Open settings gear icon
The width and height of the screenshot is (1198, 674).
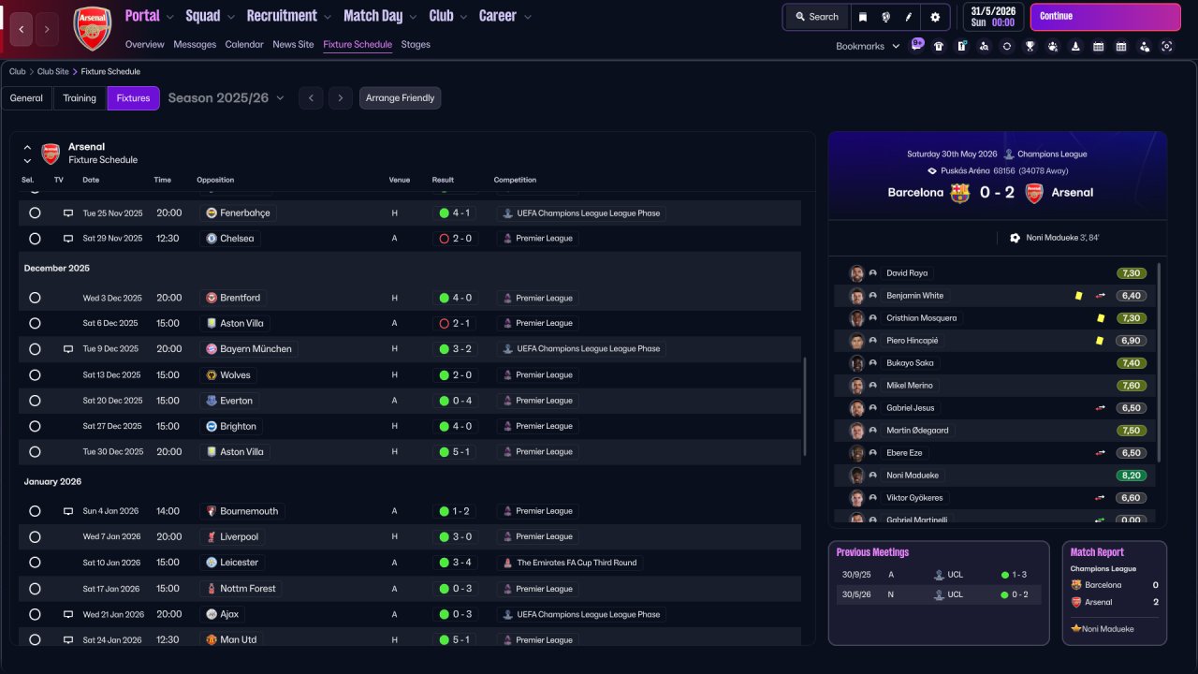click(935, 17)
